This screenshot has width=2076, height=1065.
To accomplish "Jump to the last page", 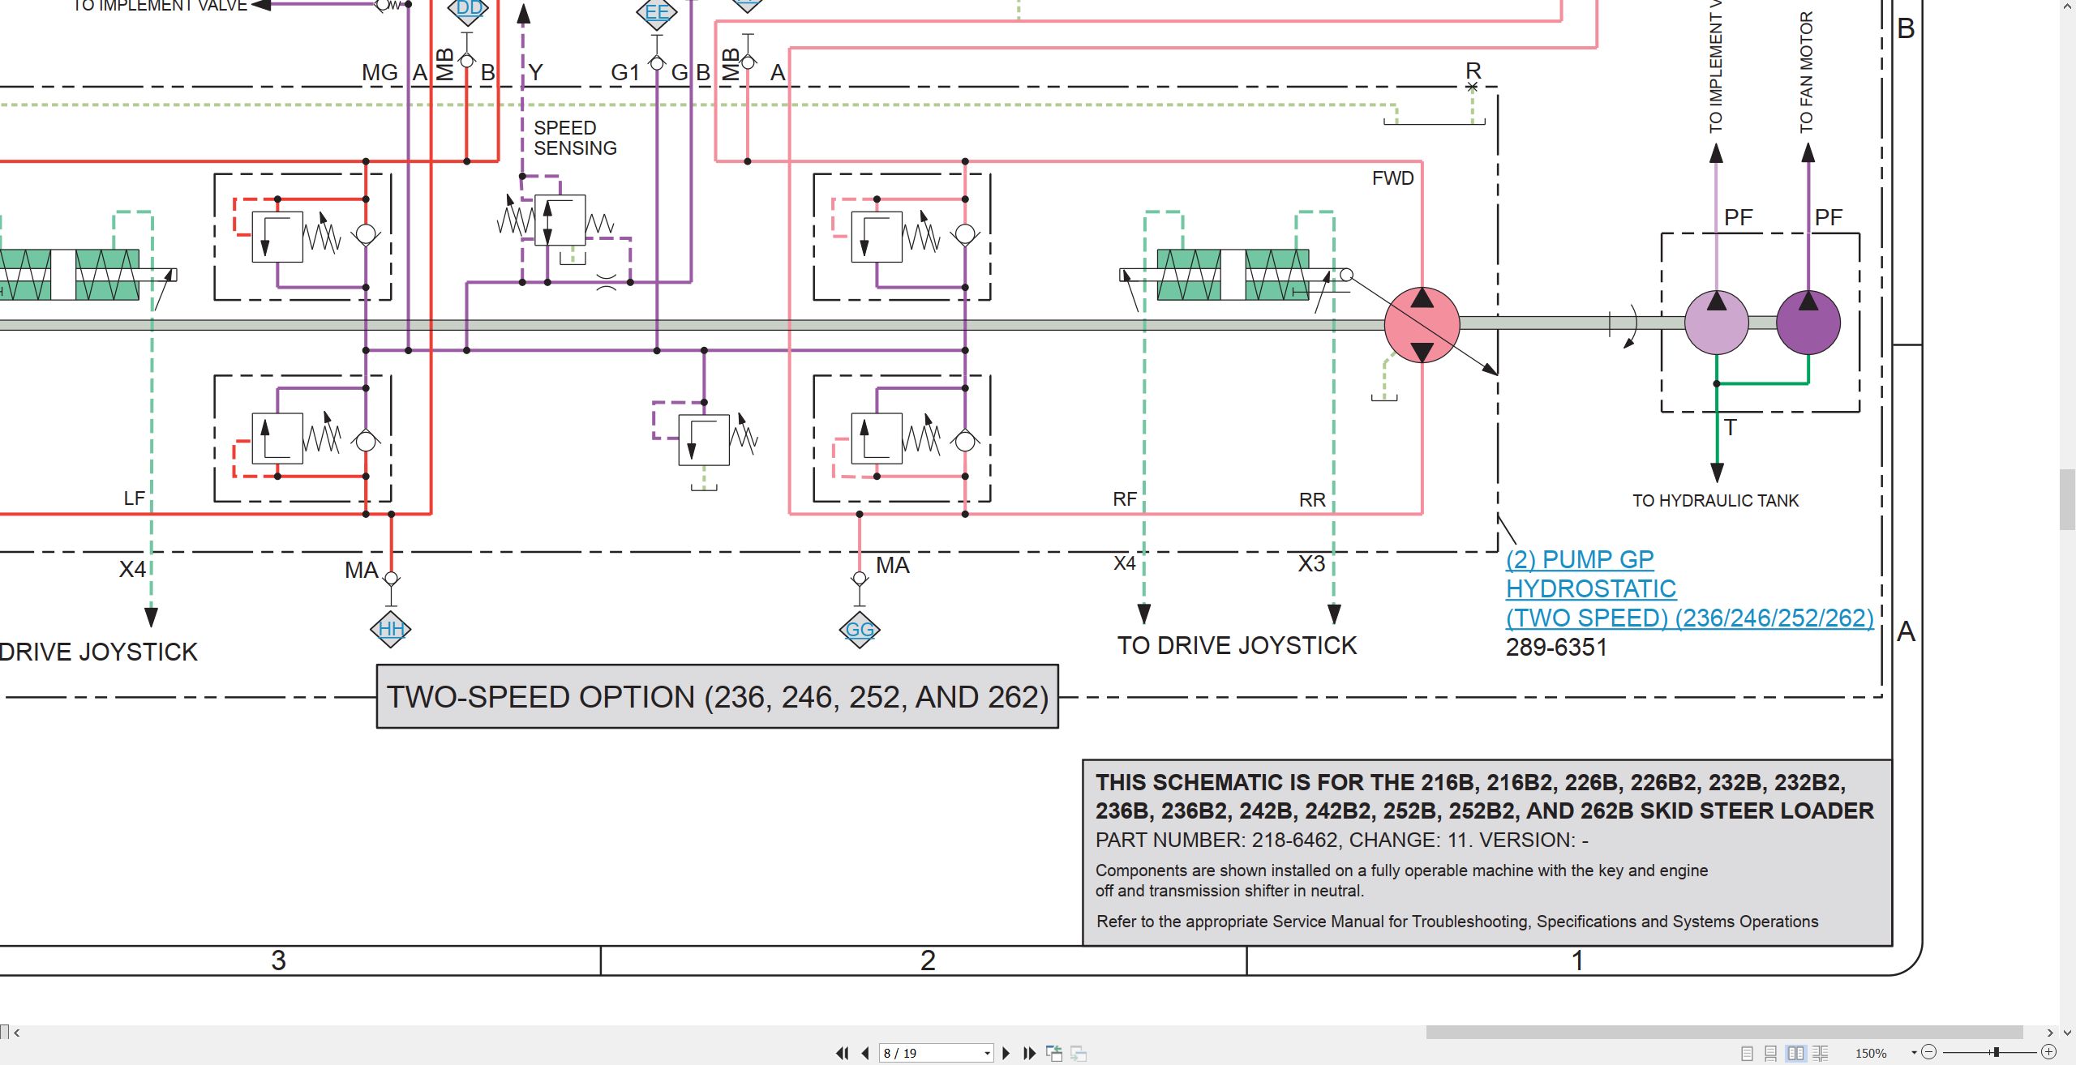I will (1029, 1053).
